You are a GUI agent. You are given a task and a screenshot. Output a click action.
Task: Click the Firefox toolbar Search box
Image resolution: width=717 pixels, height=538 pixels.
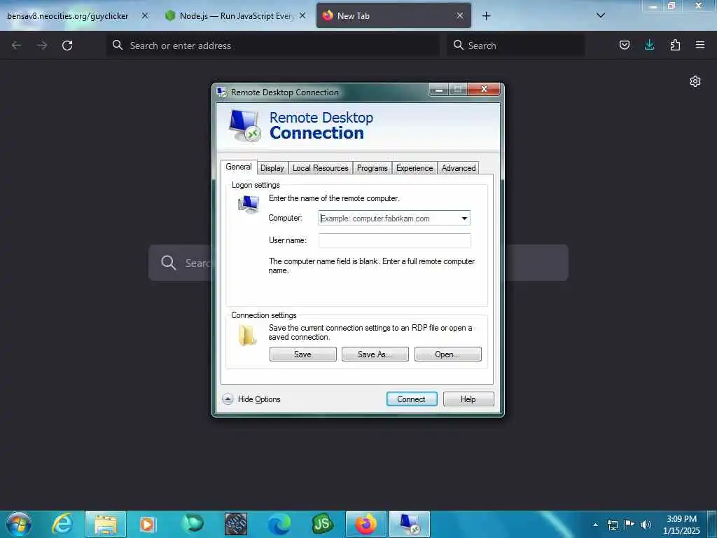coord(516,46)
